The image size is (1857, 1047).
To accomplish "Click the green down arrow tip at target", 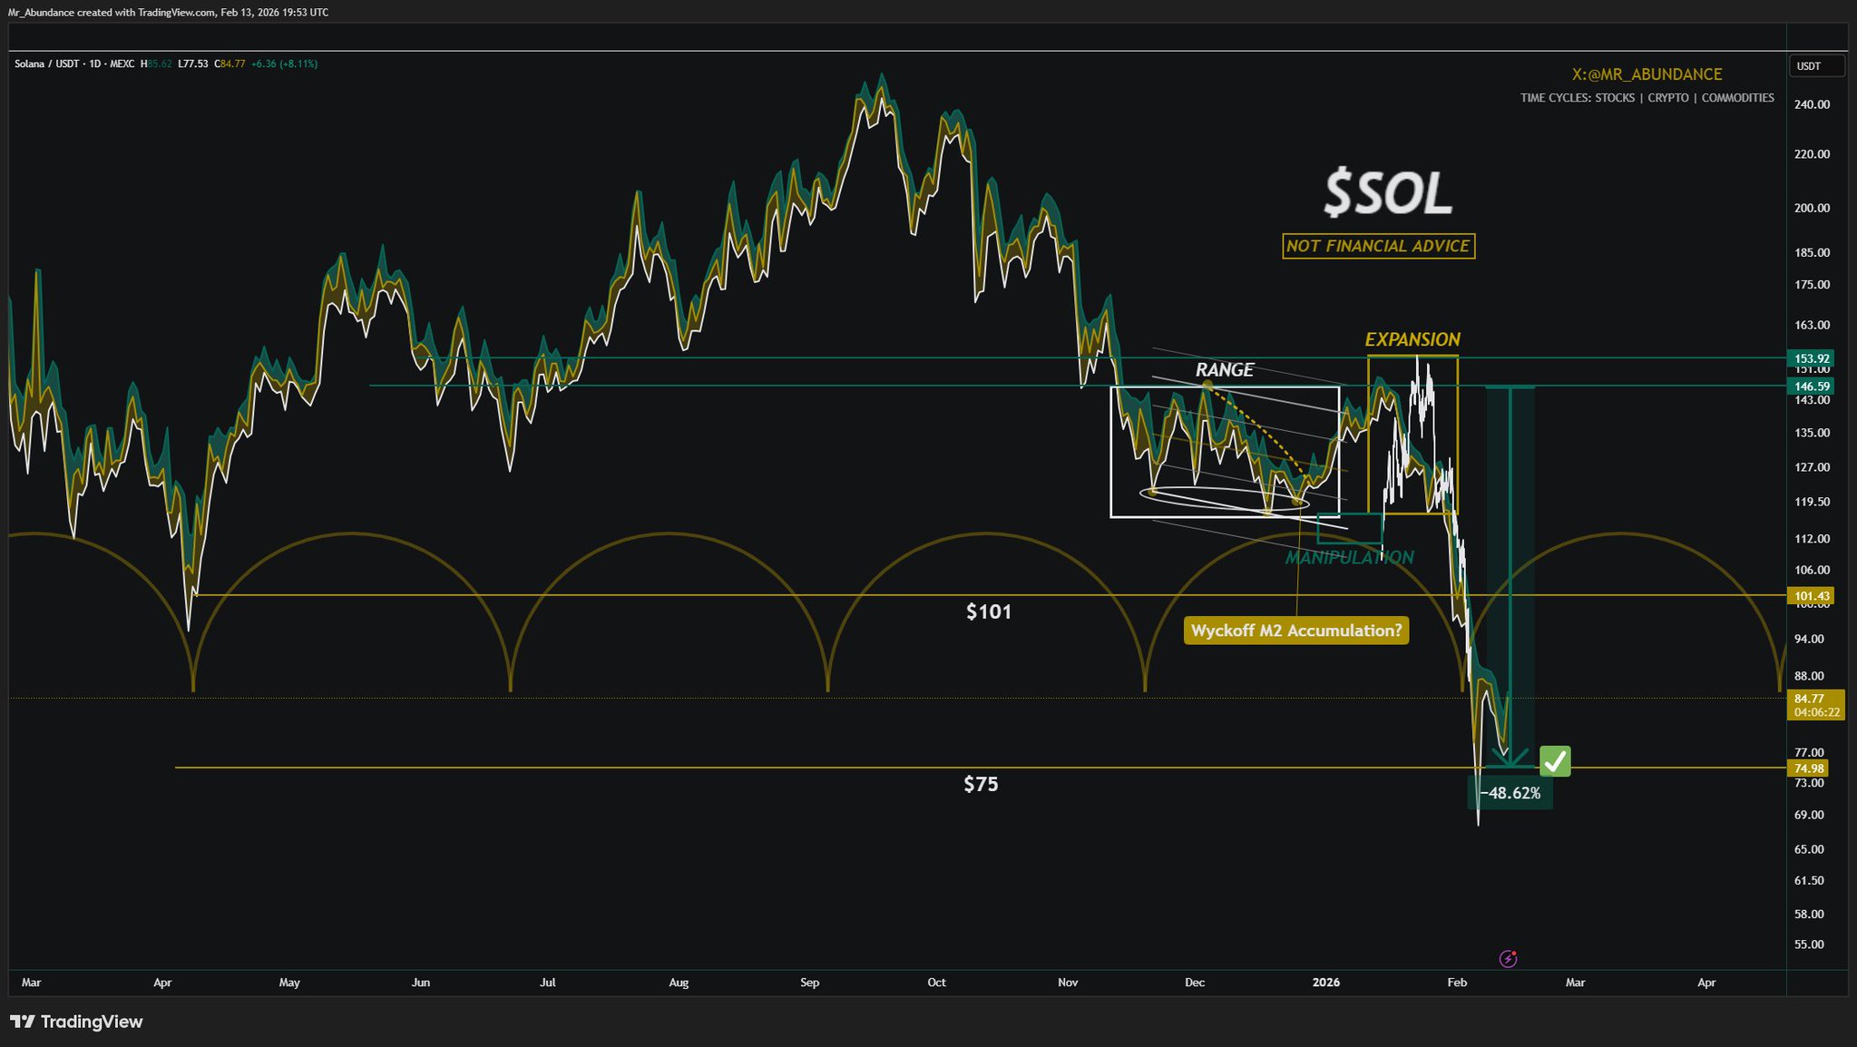I will click(x=1510, y=763).
